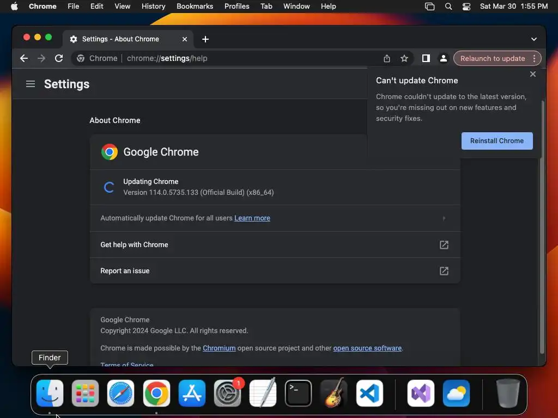Launch Visual Studio Code from the dock

(369, 393)
